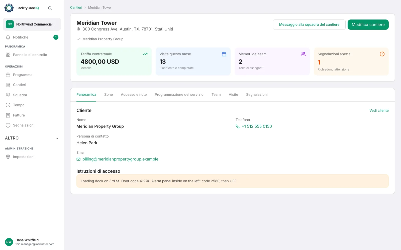Click the Squadra people icon in sidebar
The height and width of the screenshot is (250, 401).
tap(8, 95)
